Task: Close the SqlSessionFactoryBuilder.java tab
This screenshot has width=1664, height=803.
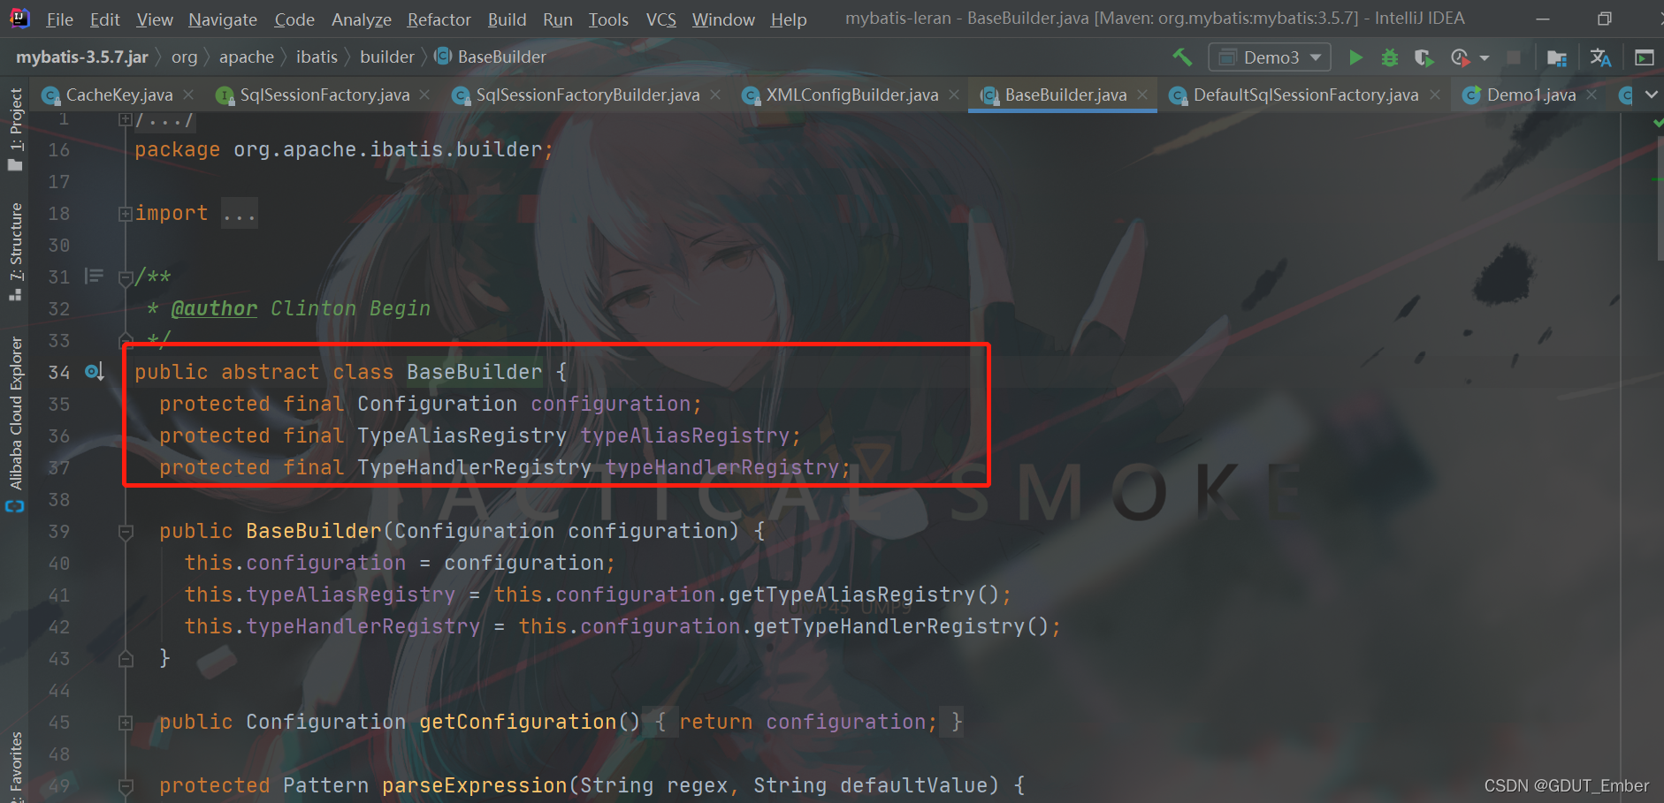Action: point(715,95)
